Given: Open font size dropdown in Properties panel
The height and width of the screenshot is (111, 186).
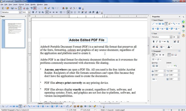Looking at the screenshot, I should (x=178, y=37).
